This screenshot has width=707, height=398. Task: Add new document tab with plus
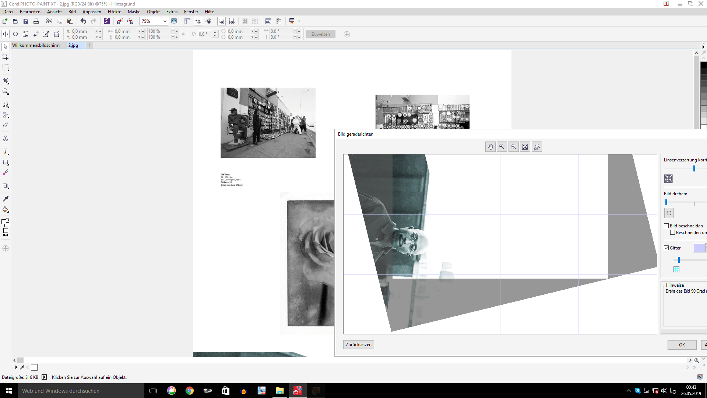[x=89, y=45]
